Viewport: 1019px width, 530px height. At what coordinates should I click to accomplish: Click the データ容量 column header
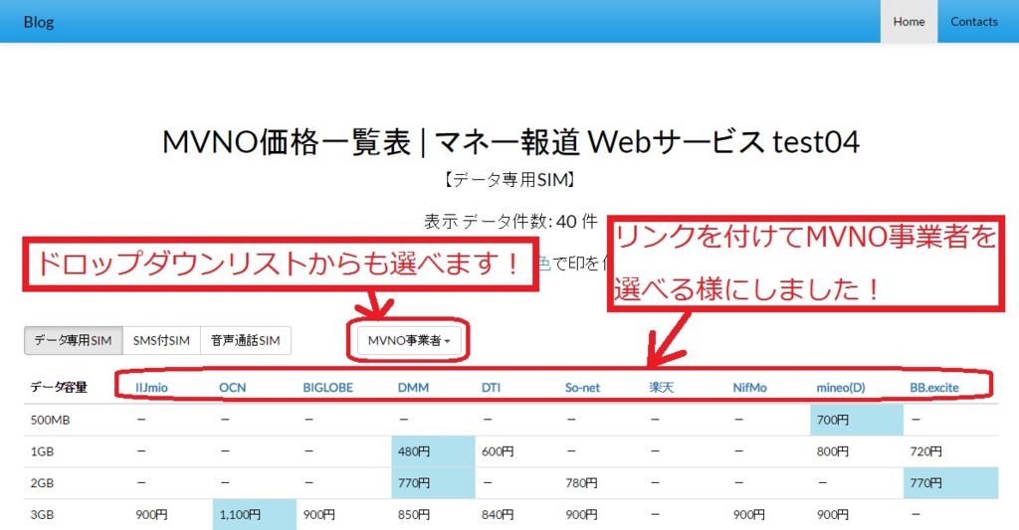(59, 387)
